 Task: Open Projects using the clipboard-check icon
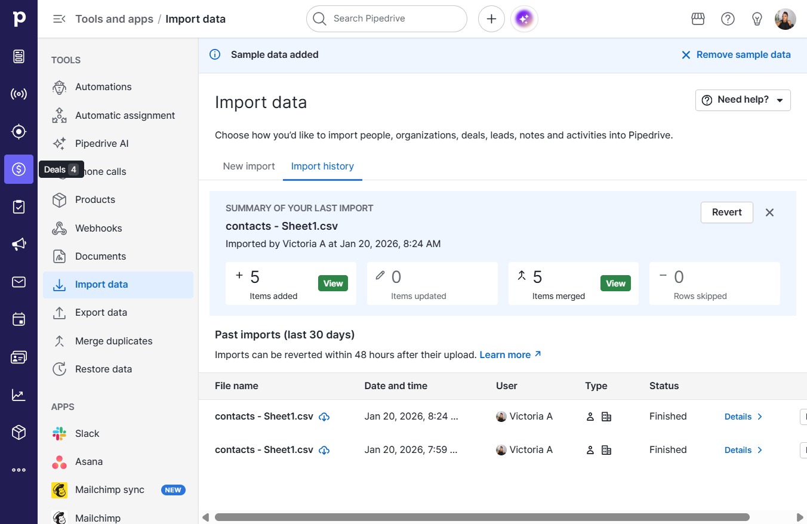[x=19, y=206]
